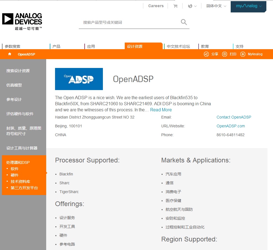The width and height of the screenshot is (273, 250).
Task: Click the 开发工具 offerings item
Action: click(67, 227)
